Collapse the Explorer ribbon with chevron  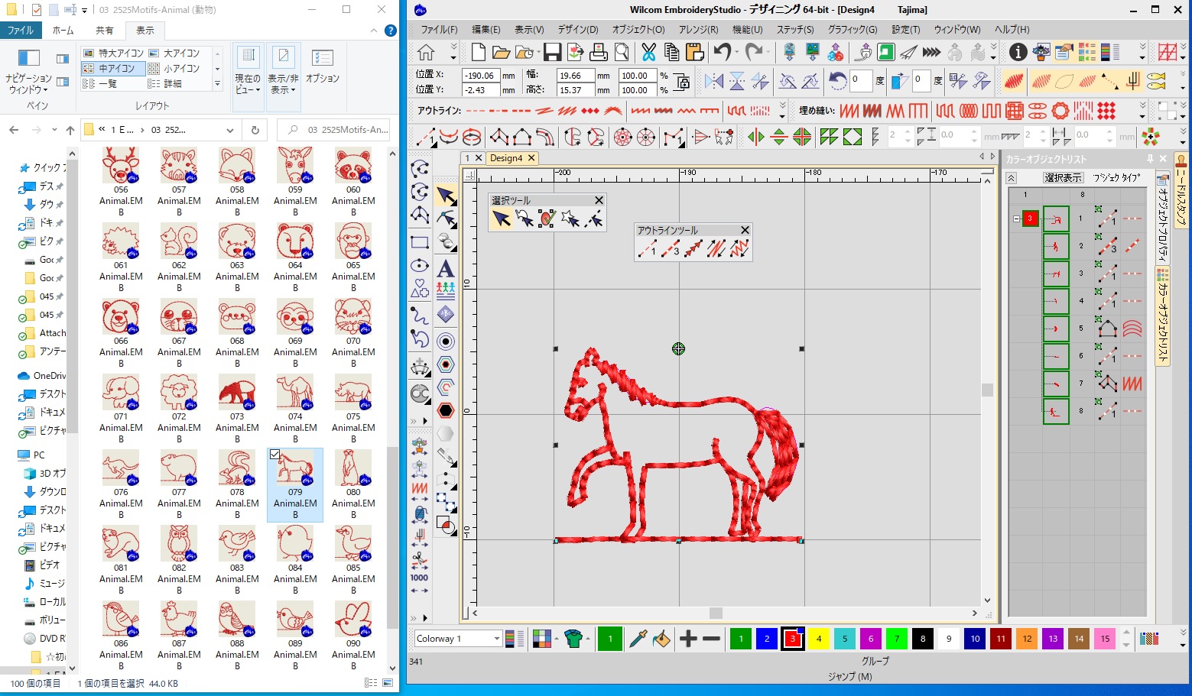pyautogui.click(x=373, y=31)
